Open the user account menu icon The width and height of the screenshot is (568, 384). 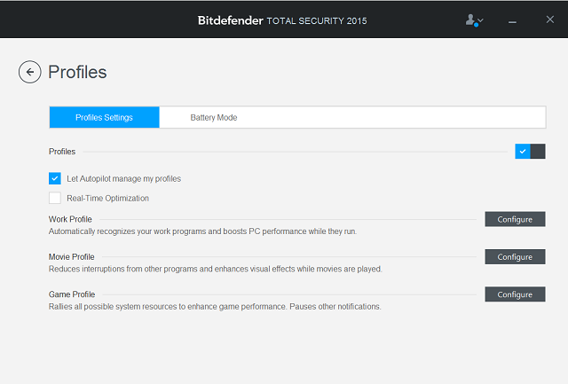[474, 20]
